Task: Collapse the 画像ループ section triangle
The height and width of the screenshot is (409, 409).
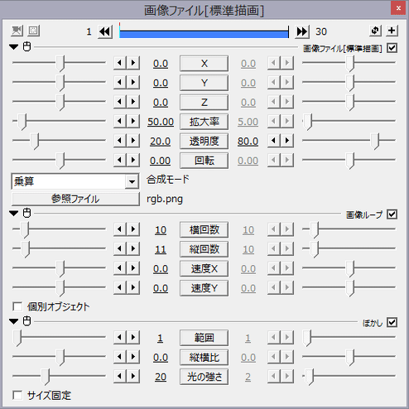Action: [13, 214]
